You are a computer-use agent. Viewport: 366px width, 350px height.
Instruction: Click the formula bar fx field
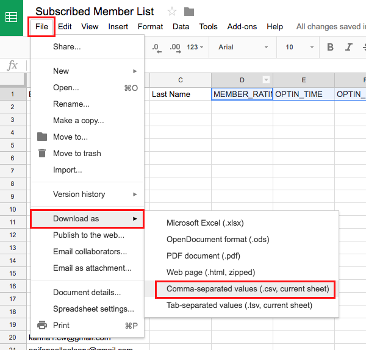12,65
